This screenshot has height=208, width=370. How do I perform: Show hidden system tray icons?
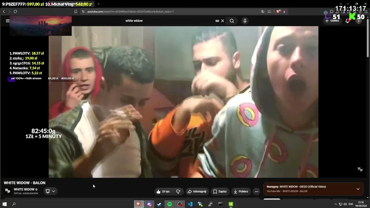(336, 204)
